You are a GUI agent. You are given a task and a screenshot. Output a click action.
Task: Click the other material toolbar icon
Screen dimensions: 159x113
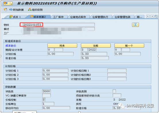tap(5, 10)
